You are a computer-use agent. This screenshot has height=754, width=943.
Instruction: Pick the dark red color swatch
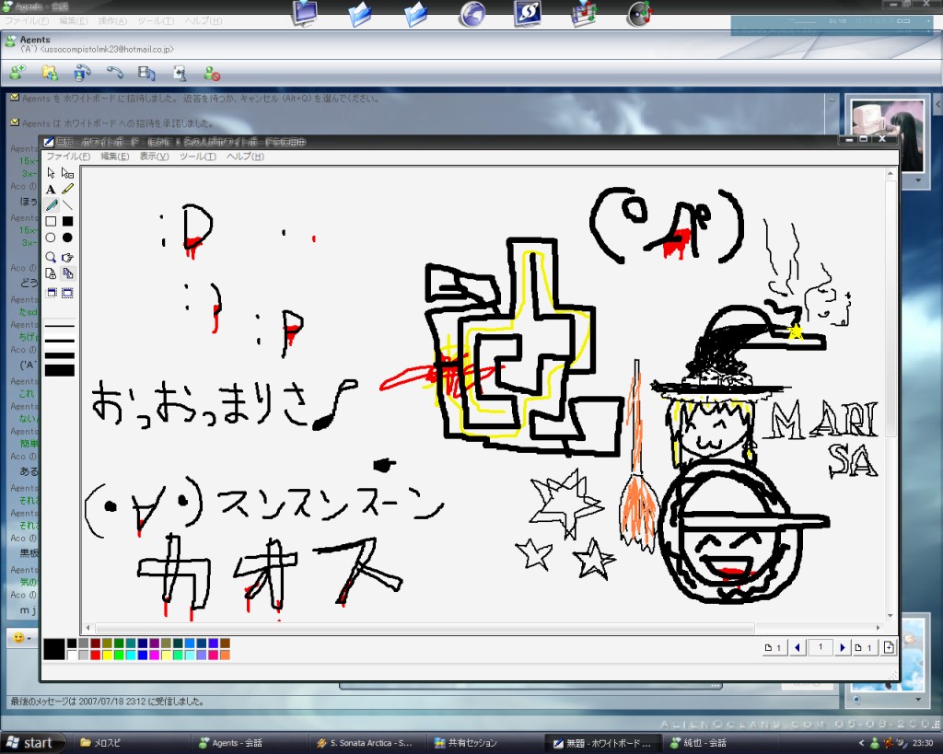[95, 644]
